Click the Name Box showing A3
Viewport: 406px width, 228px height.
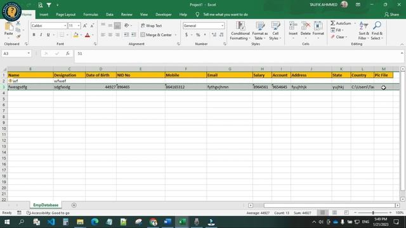pos(16,53)
